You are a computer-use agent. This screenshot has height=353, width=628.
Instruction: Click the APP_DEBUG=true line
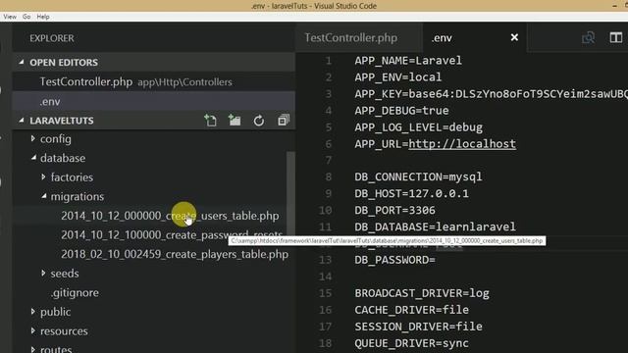coord(401,111)
